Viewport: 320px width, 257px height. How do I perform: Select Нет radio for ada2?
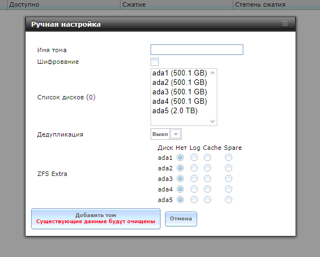coord(180,168)
